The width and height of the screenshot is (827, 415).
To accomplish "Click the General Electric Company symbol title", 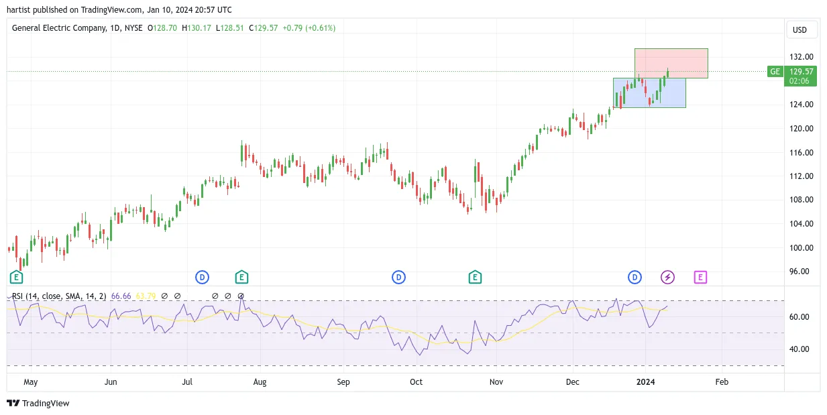I will point(59,28).
